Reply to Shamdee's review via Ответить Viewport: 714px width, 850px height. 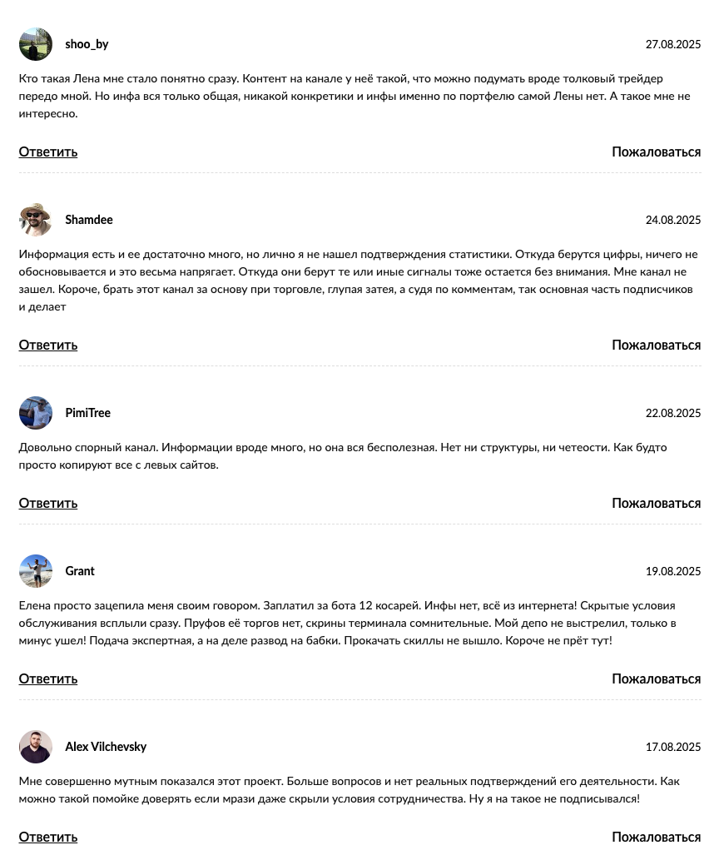(48, 345)
